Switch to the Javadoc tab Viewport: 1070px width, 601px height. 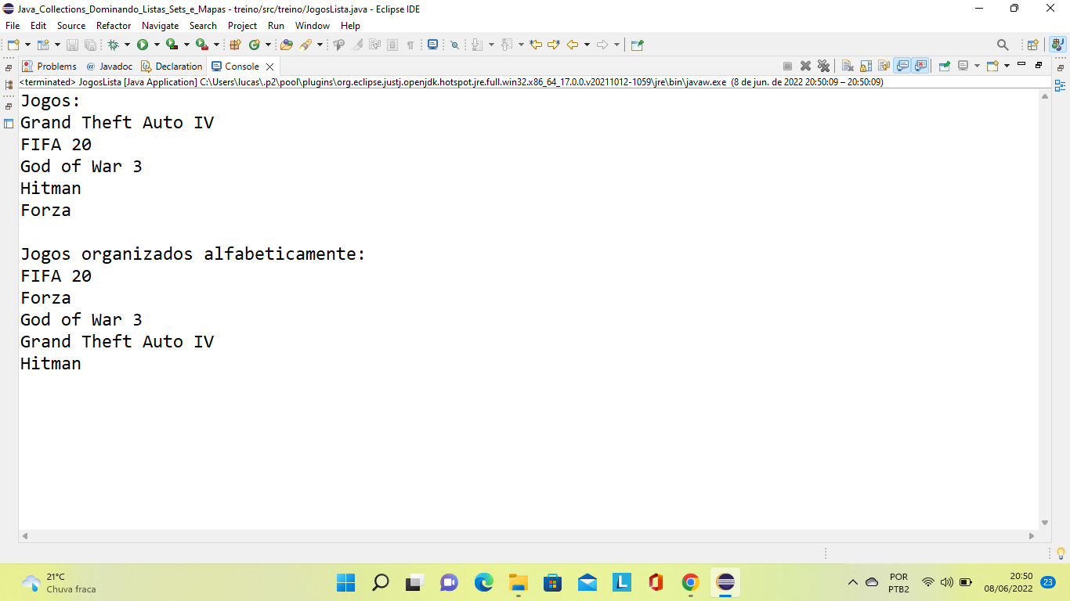click(x=110, y=67)
